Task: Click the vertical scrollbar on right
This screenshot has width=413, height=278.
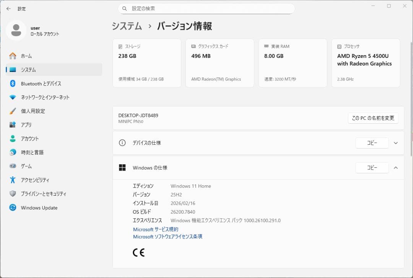Action: click(x=411, y=99)
